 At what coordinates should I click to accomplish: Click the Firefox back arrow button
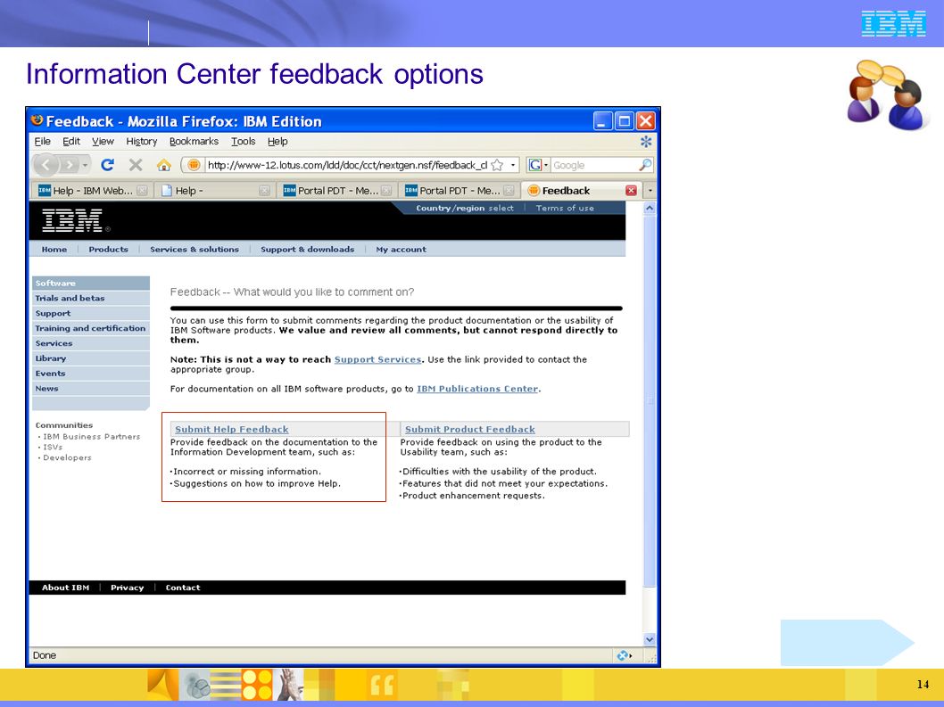46,165
